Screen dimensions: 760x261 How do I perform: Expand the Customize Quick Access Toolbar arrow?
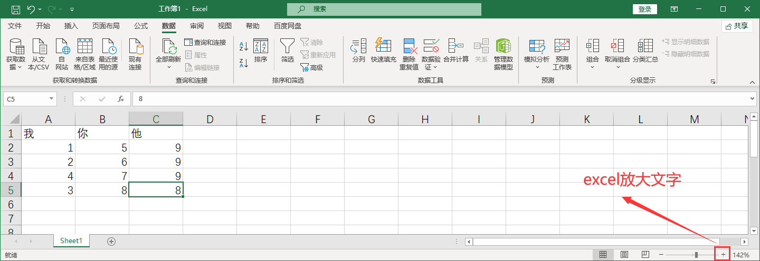point(72,9)
